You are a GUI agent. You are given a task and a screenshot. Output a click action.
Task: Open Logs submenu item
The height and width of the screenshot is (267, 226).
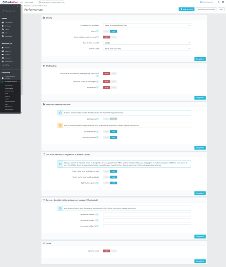pyautogui.click(x=6, y=104)
